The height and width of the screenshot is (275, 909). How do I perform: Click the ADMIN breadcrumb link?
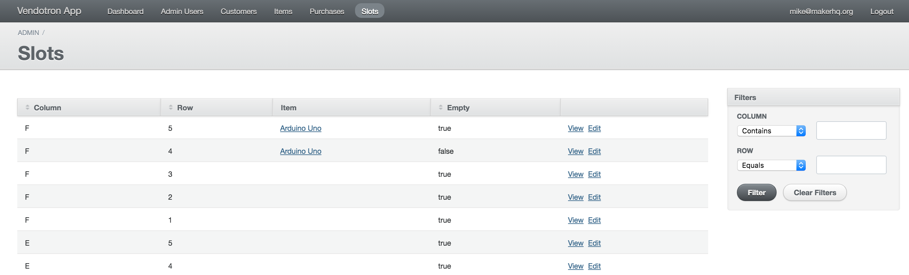click(28, 33)
